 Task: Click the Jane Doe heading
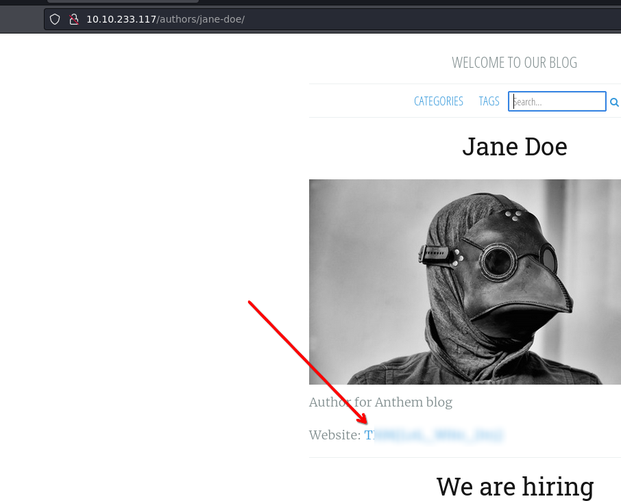514,146
